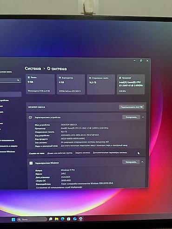Click 16,0 ГБ on the Оперативная память card
Viewport: 172px width, 229px height.
93,83
